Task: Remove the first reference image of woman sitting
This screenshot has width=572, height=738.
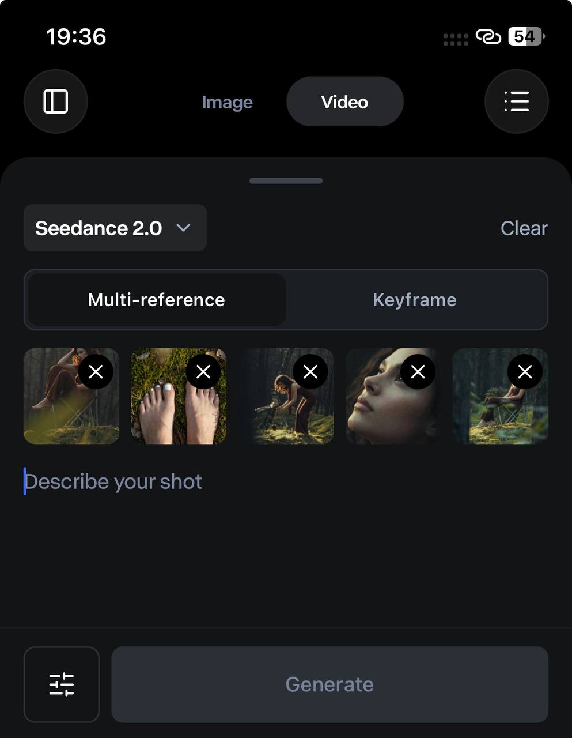Action: click(x=96, y=372)
